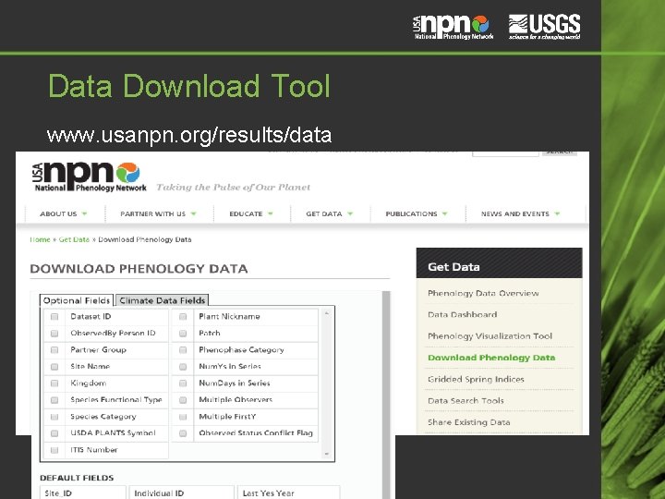Tick the Patch checkbox
This screenshot has height=499, width=665.
183,334
